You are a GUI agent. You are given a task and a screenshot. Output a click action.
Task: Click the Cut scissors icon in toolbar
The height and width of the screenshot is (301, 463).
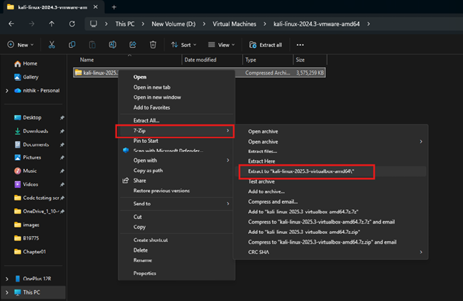pos(52,44)
